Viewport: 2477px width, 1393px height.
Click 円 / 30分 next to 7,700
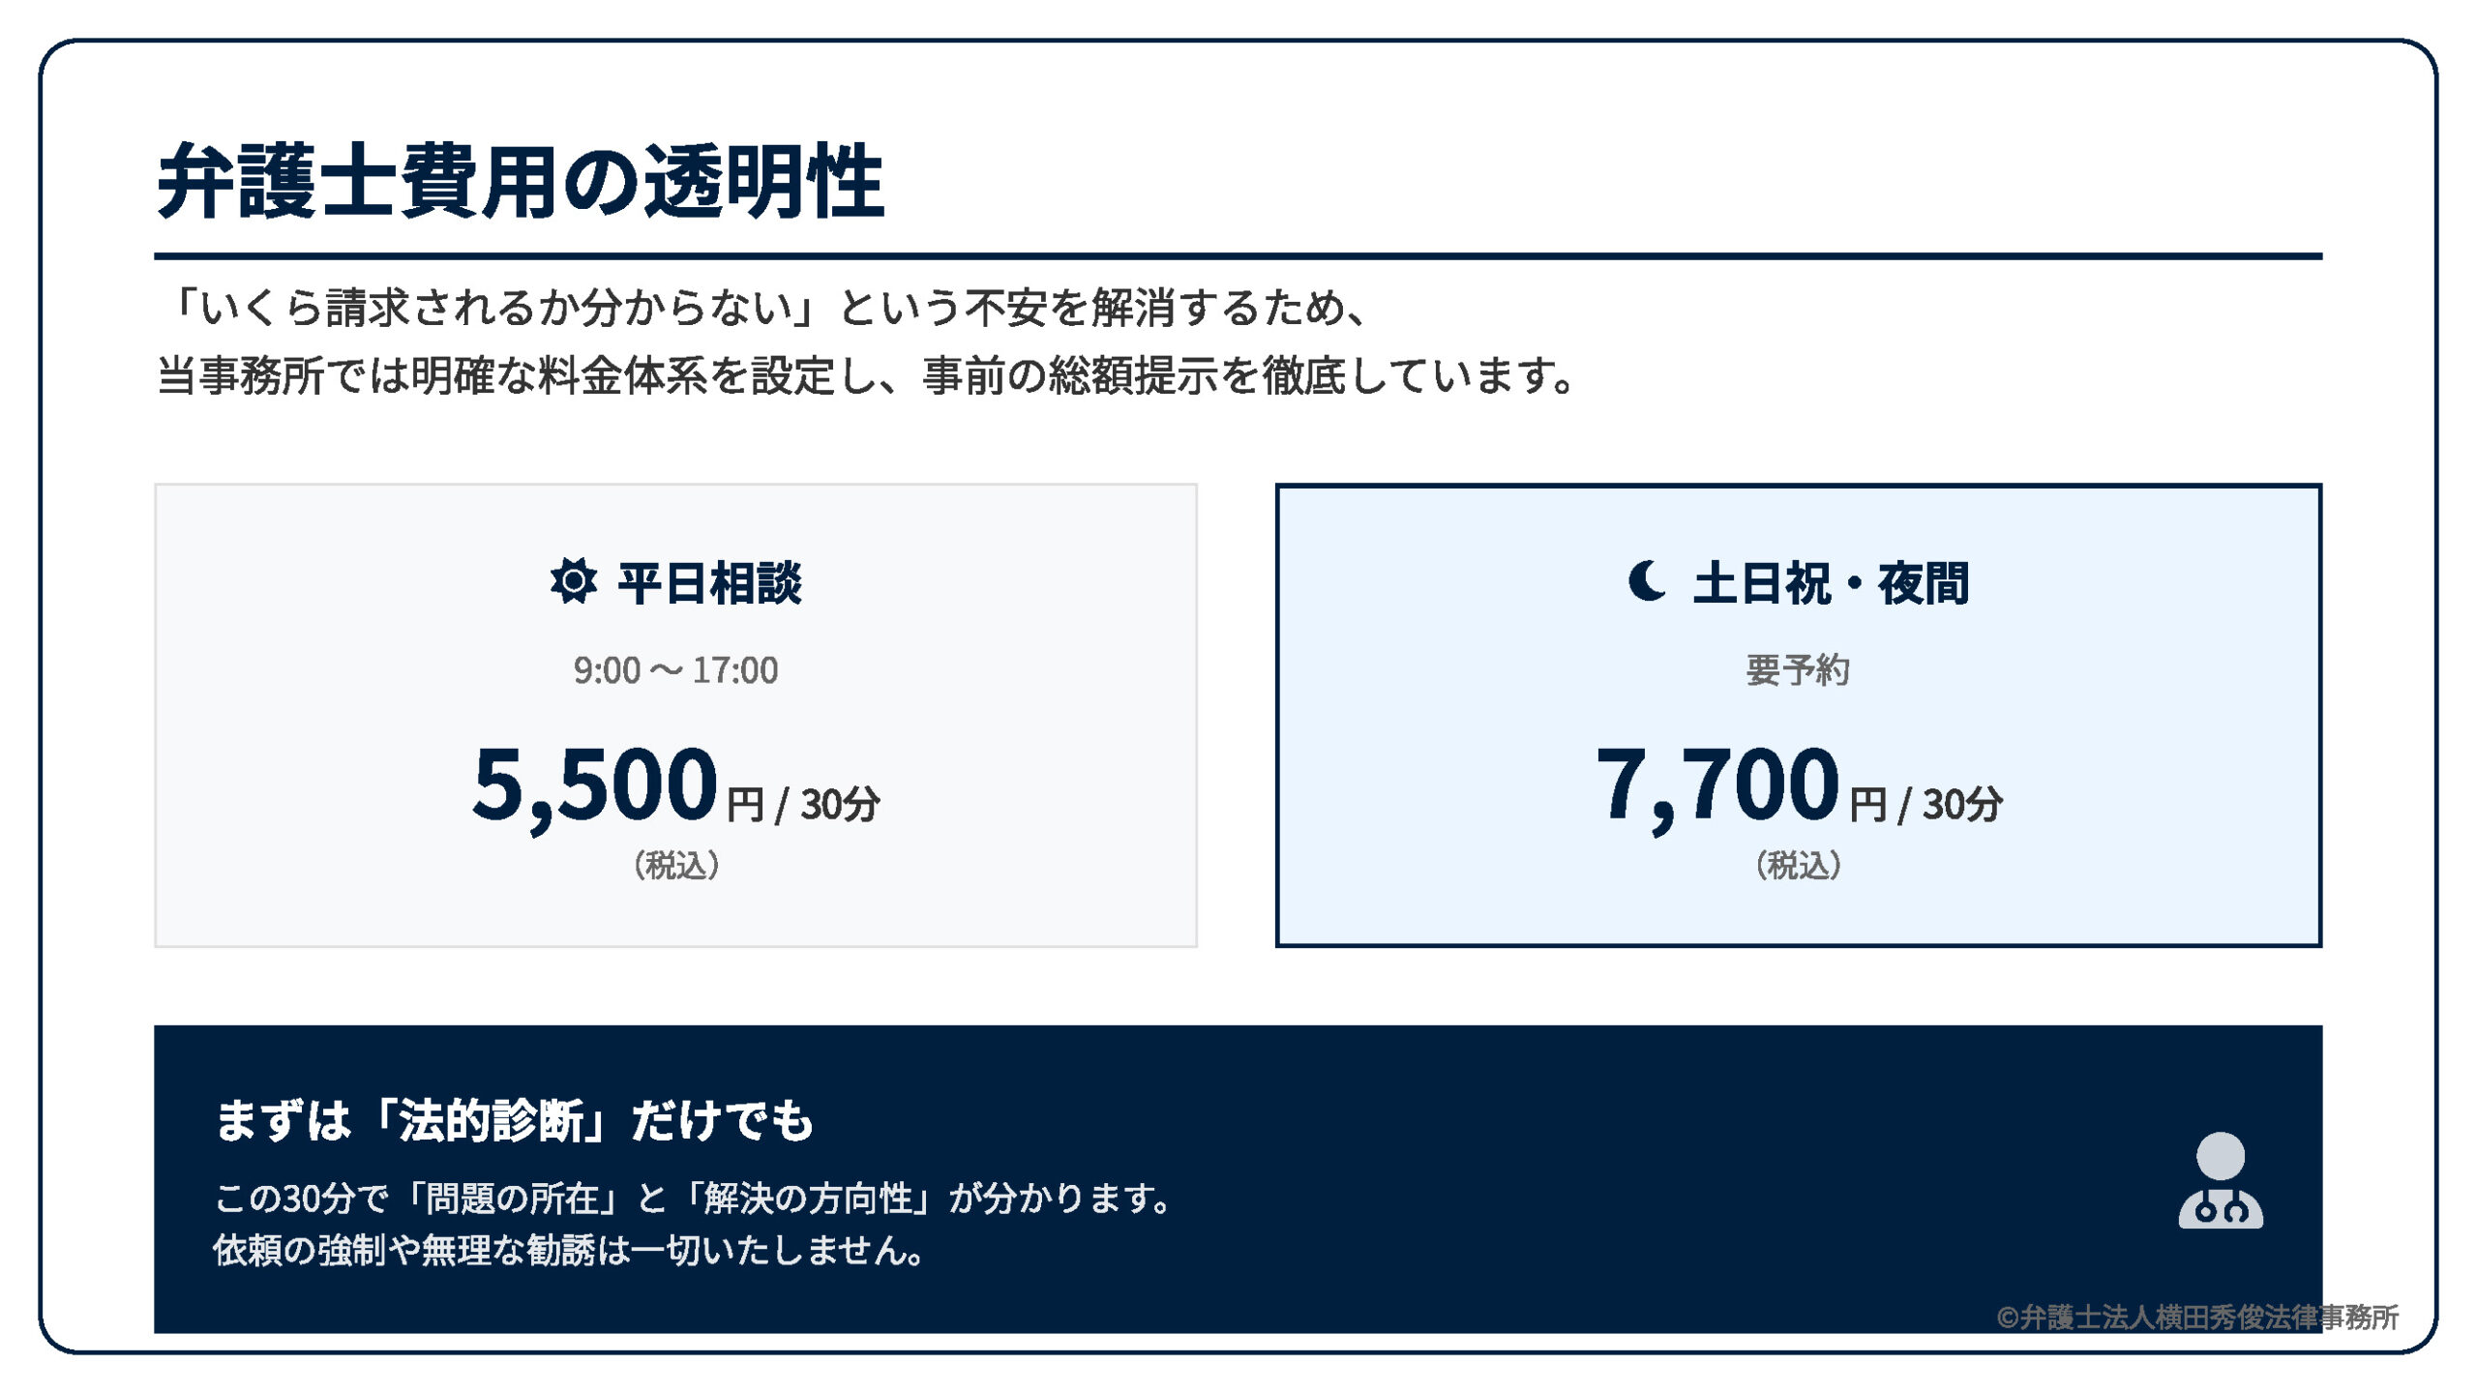pos(1925,804)
